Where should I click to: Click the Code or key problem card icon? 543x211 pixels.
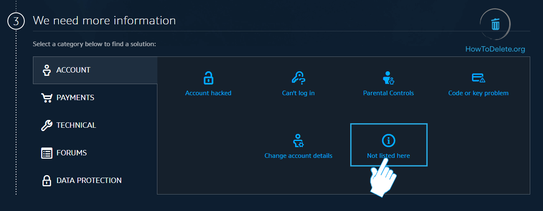pos(478,78)
